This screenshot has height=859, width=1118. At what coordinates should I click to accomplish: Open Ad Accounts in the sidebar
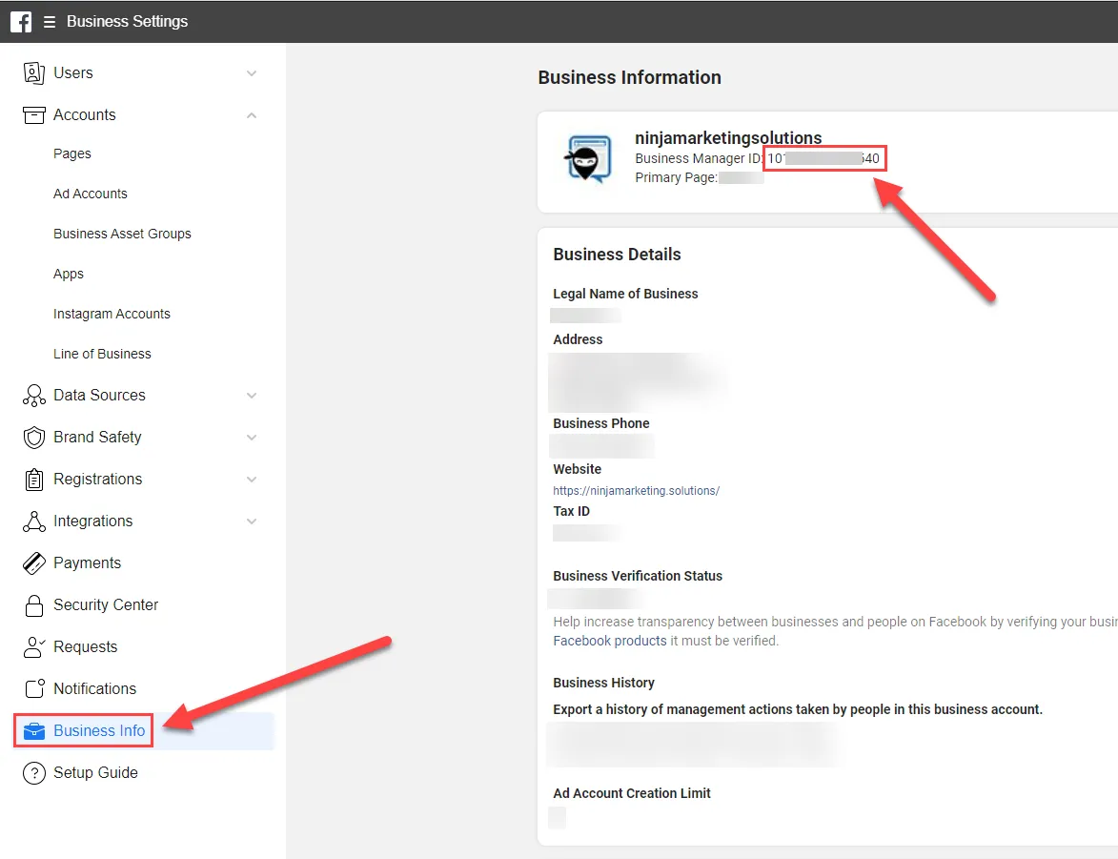[90, 194]
